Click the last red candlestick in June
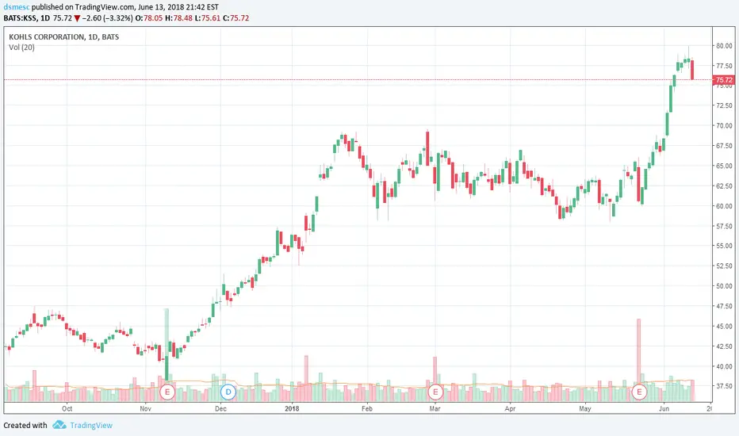 pyautogui.click(x=692, y=70)
